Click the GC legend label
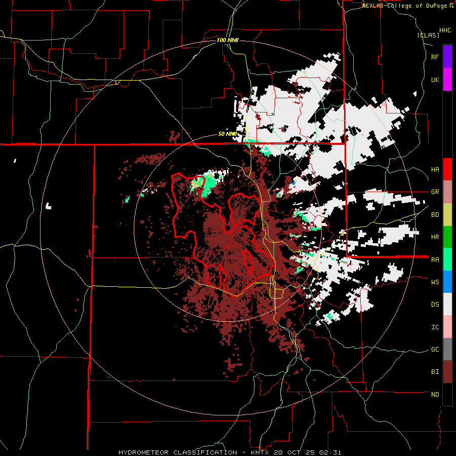Viewport: 456px width, 456px height. pos(435,350)
